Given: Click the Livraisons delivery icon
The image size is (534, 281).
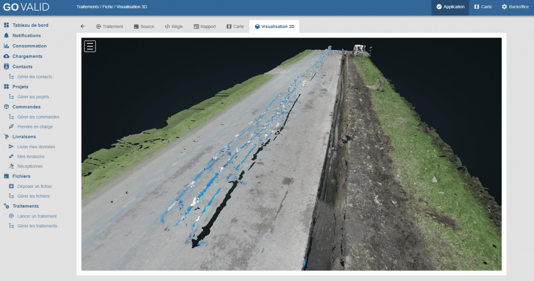Looking at the screenshot, I should point(6,136).
